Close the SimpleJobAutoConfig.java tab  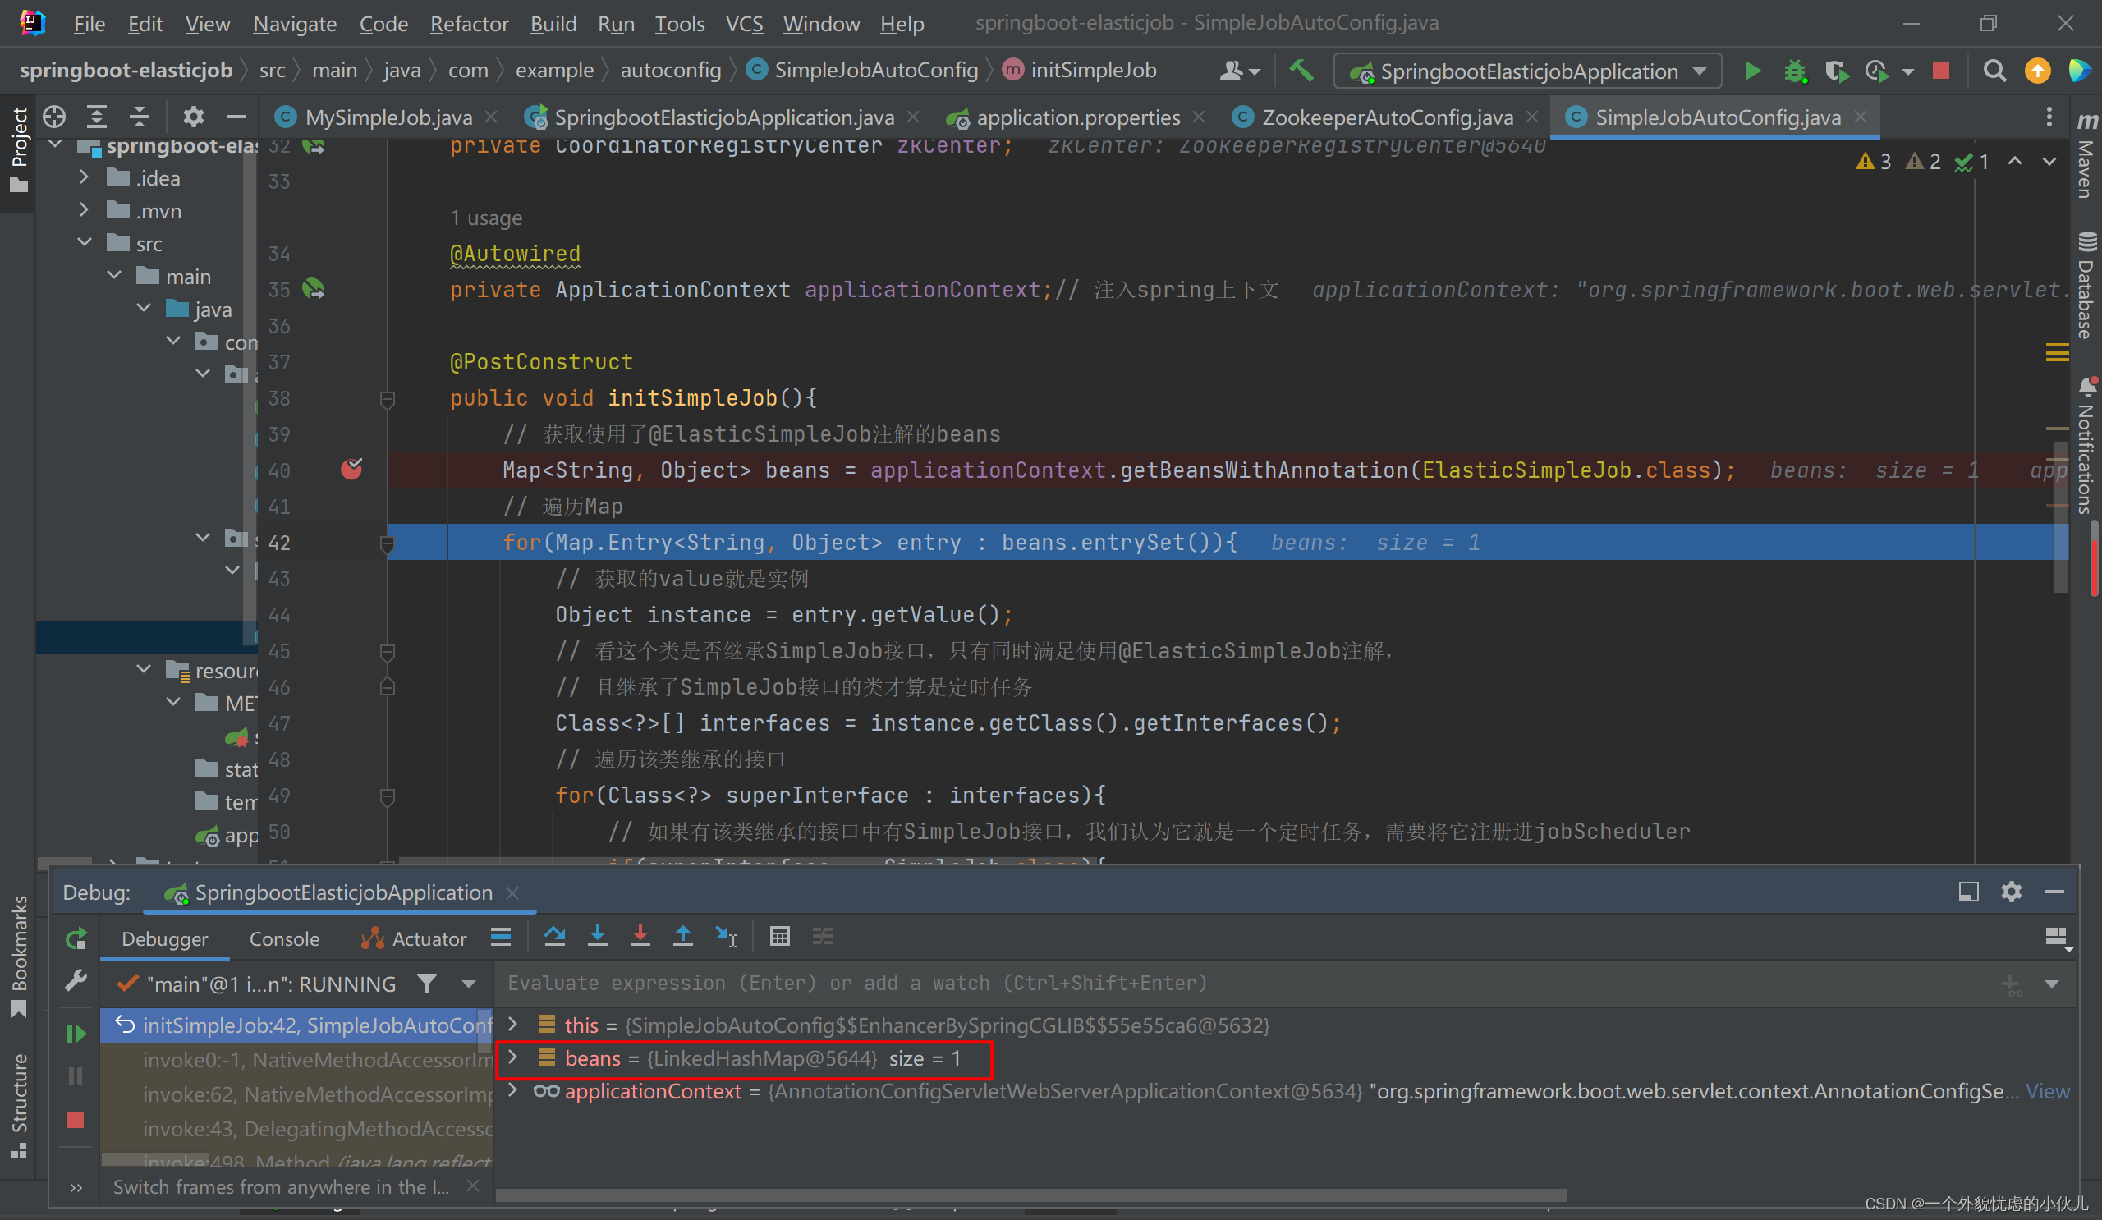pos(1861,117)
